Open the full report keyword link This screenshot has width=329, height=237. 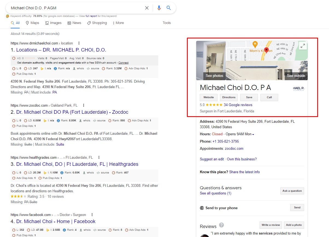point(91,16)
